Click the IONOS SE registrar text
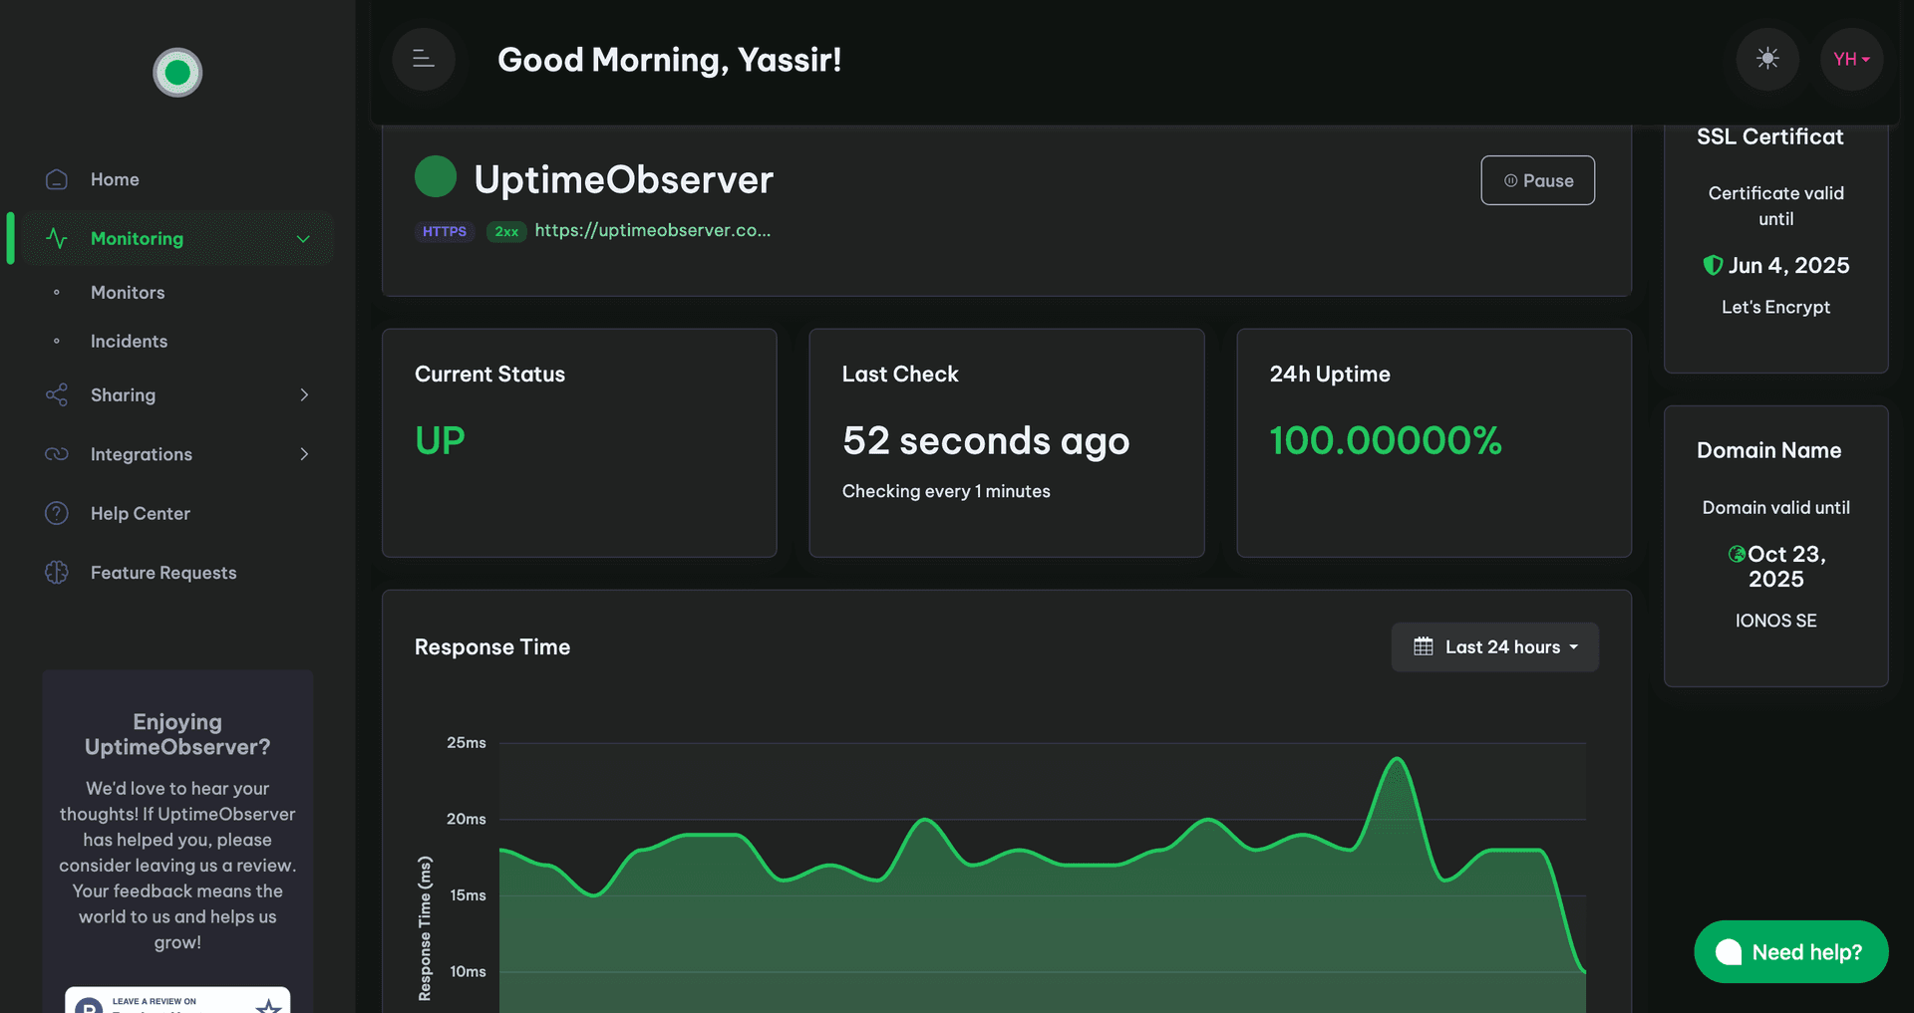 1775,621
